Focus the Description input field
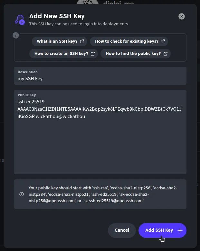 click(x=100, y=79)
